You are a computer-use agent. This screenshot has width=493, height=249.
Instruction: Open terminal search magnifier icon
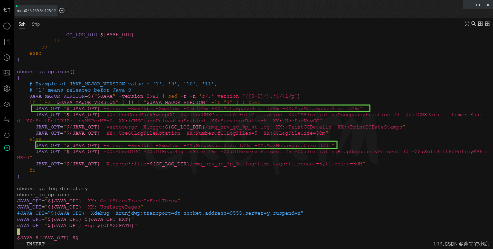click(473, 24)
